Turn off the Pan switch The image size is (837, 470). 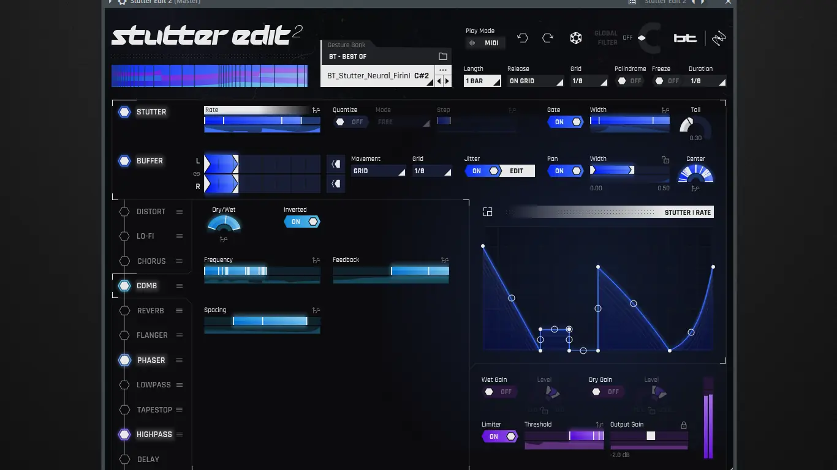coord(566,171)
